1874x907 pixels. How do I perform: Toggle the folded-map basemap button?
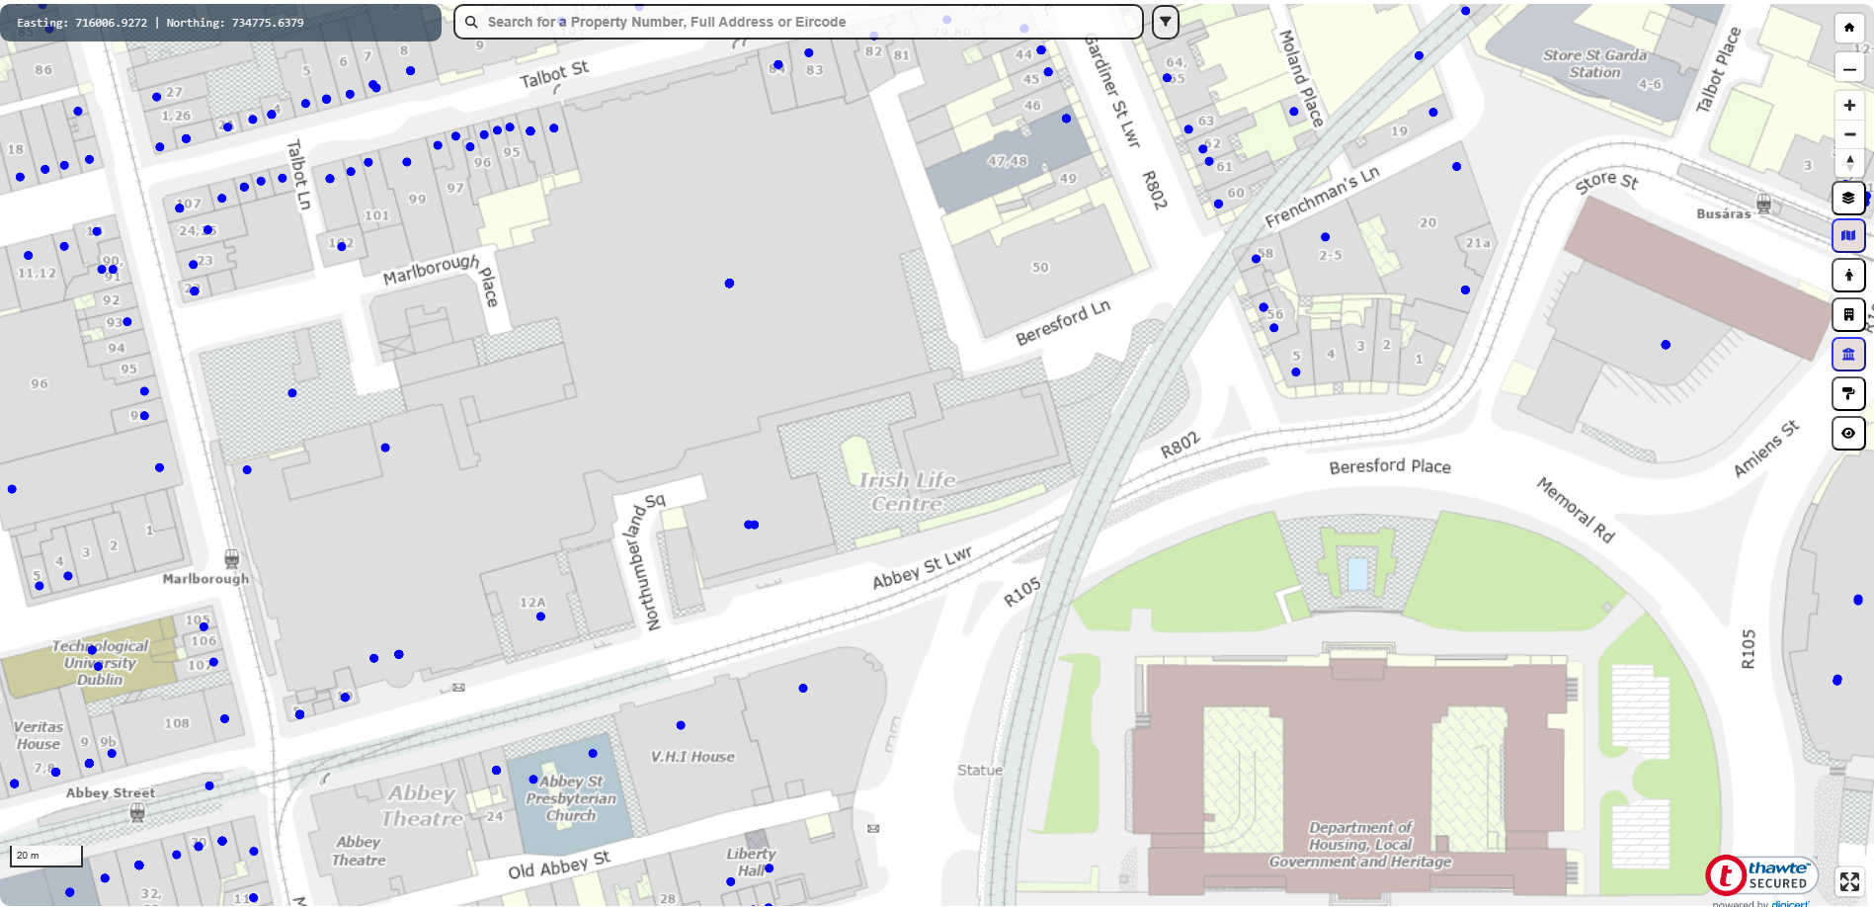[1848, 236]
